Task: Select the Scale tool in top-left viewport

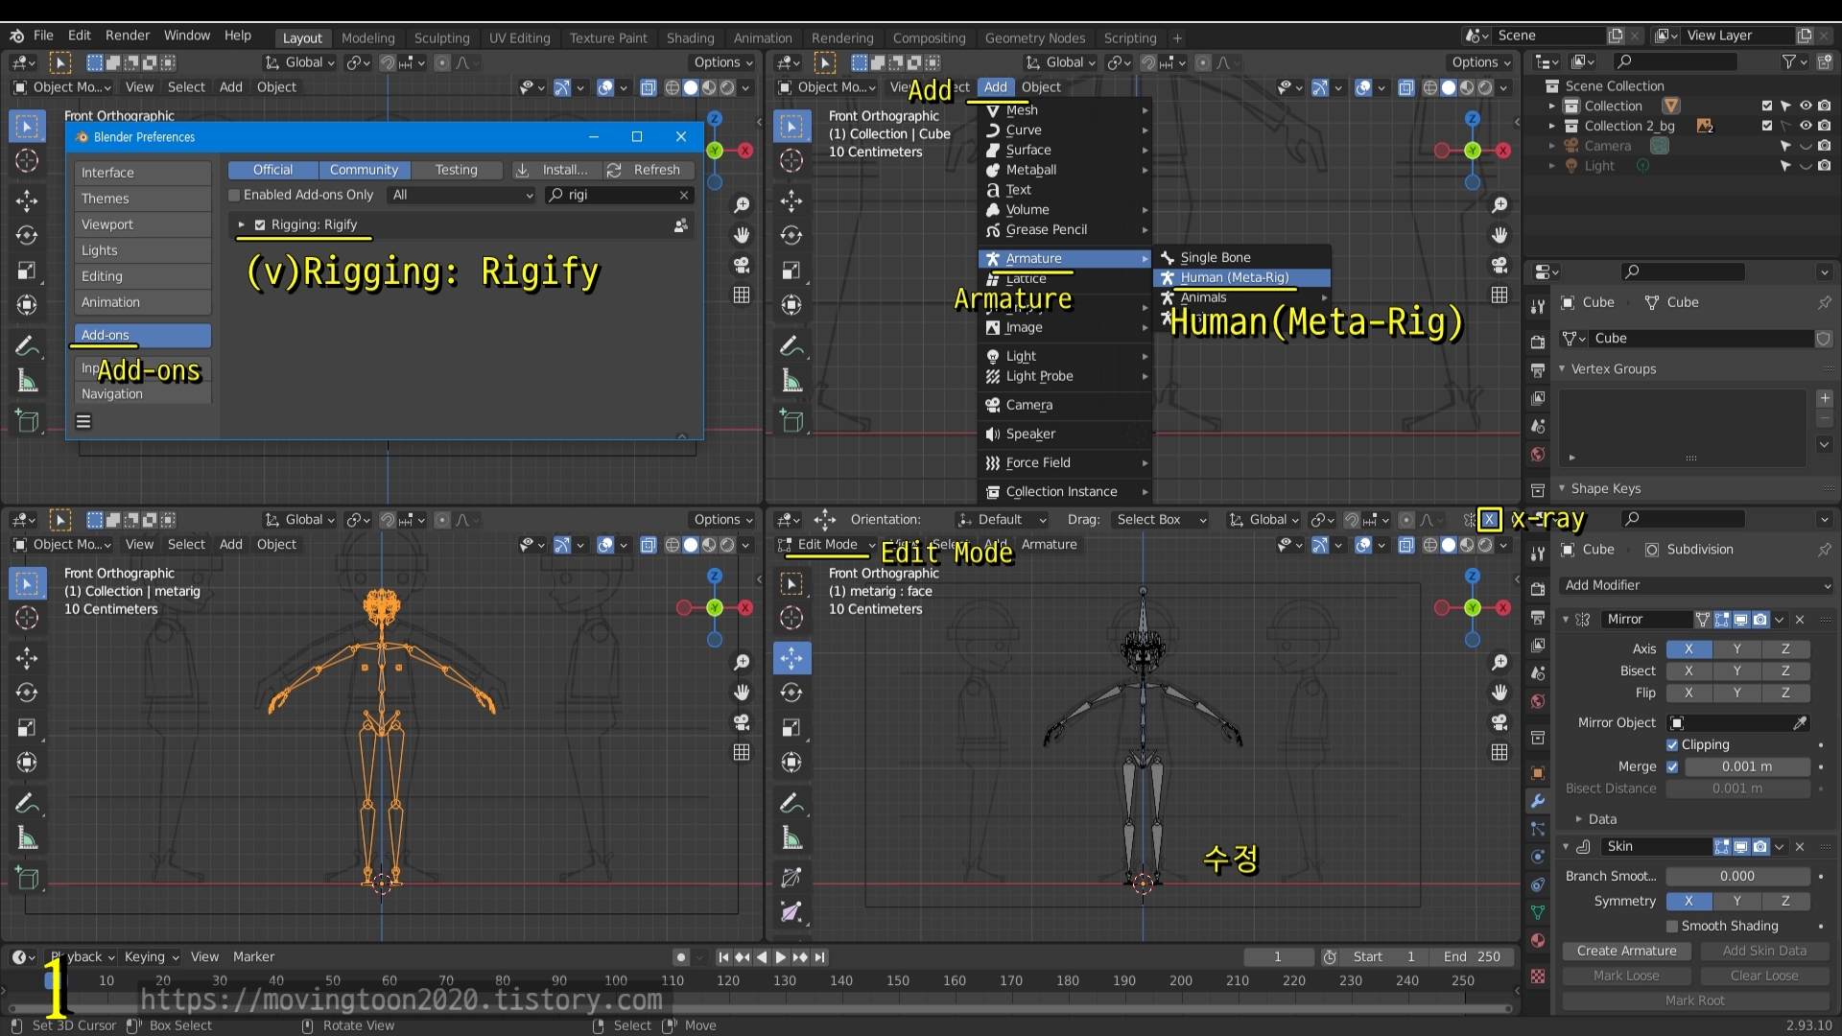Action: pos(27,271)
